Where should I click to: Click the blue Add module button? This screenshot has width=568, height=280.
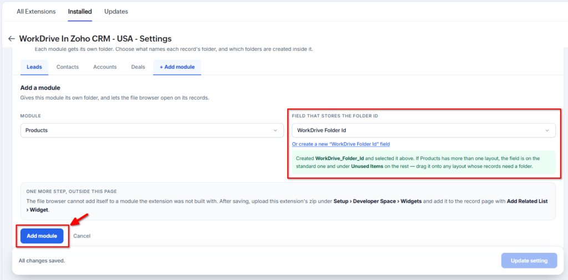42,236
